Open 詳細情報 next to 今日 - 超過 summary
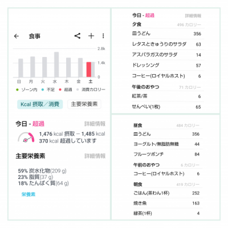Screen dimensions: 228x228 pyautogui.click(x=95, y=124)
